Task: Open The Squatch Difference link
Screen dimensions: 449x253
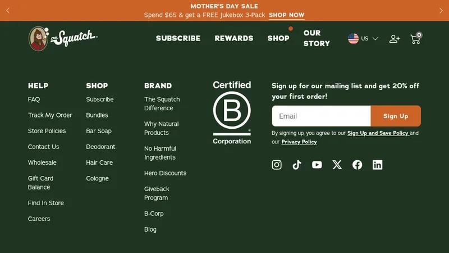Action: (162, 103)
